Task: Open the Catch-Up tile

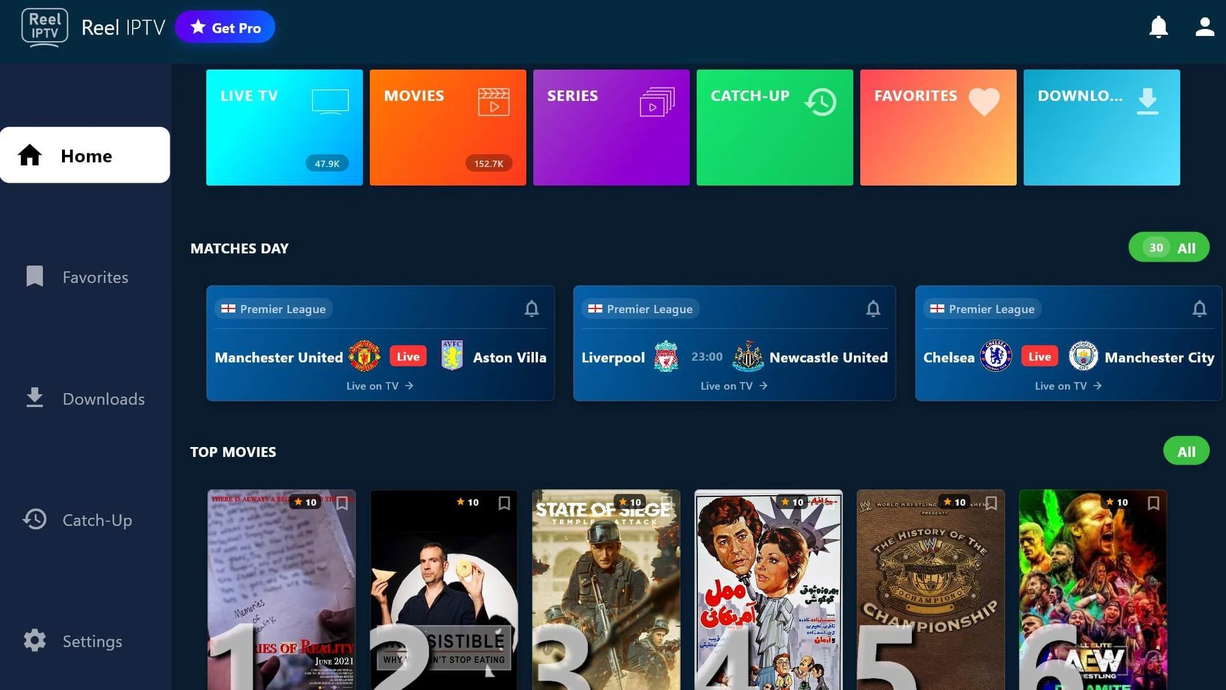Action: (774, 128)
